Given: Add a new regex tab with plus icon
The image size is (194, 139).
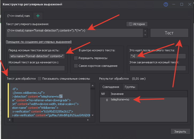Looking at the screenshot, I should (x=38, y=16).
